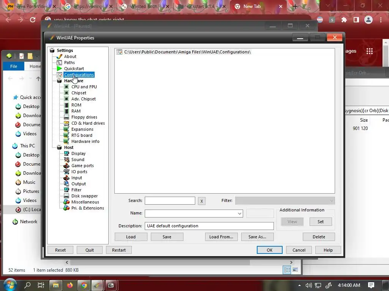The width and height of the screenshot is (389, 291).
Task: Click the Chipset chip icon
Action: pos(66,93)
